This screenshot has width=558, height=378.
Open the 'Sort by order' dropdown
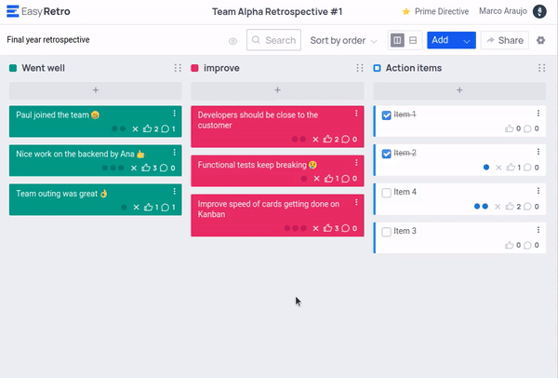tap(343, 41)
